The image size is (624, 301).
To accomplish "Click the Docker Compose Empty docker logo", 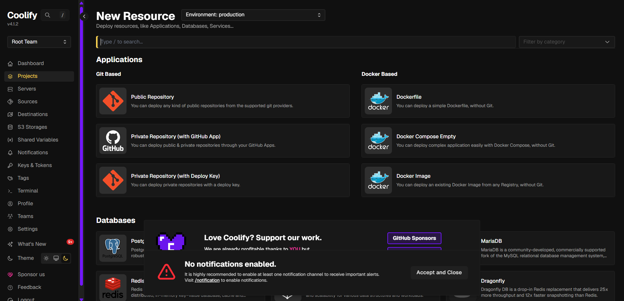I will tap(378, 141).
